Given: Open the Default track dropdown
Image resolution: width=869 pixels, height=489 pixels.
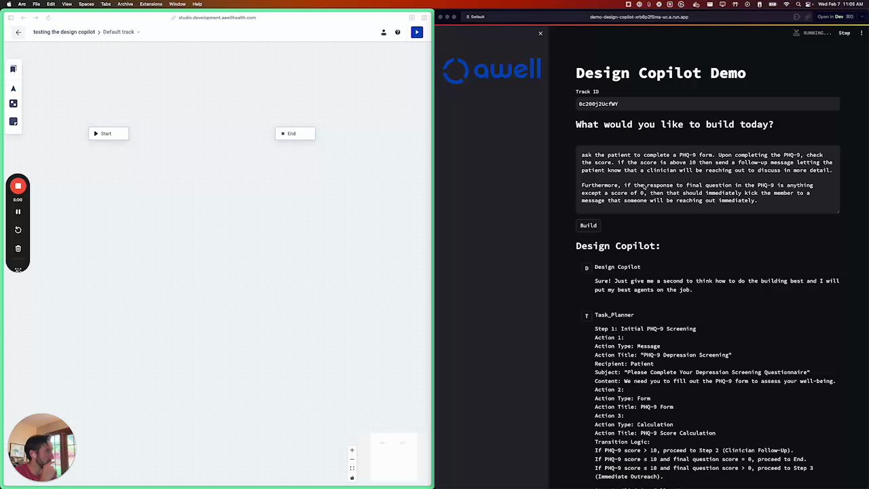Looking at the screenshot, I should coord(122,32).
